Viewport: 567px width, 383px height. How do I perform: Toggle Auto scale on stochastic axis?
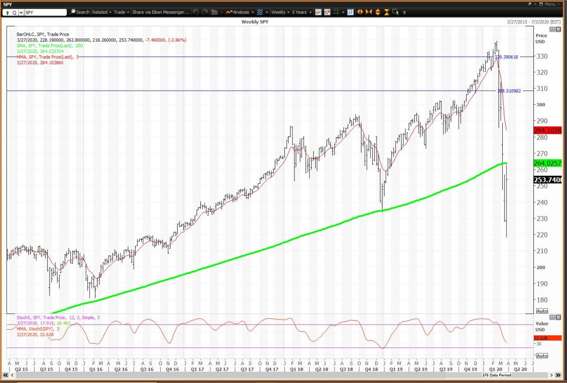[542, 356]
